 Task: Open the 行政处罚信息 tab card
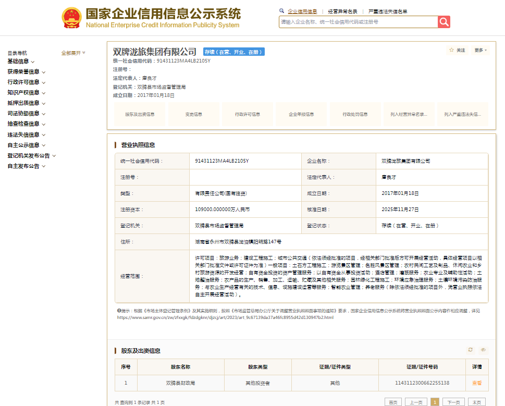click(x=355, y=114)
